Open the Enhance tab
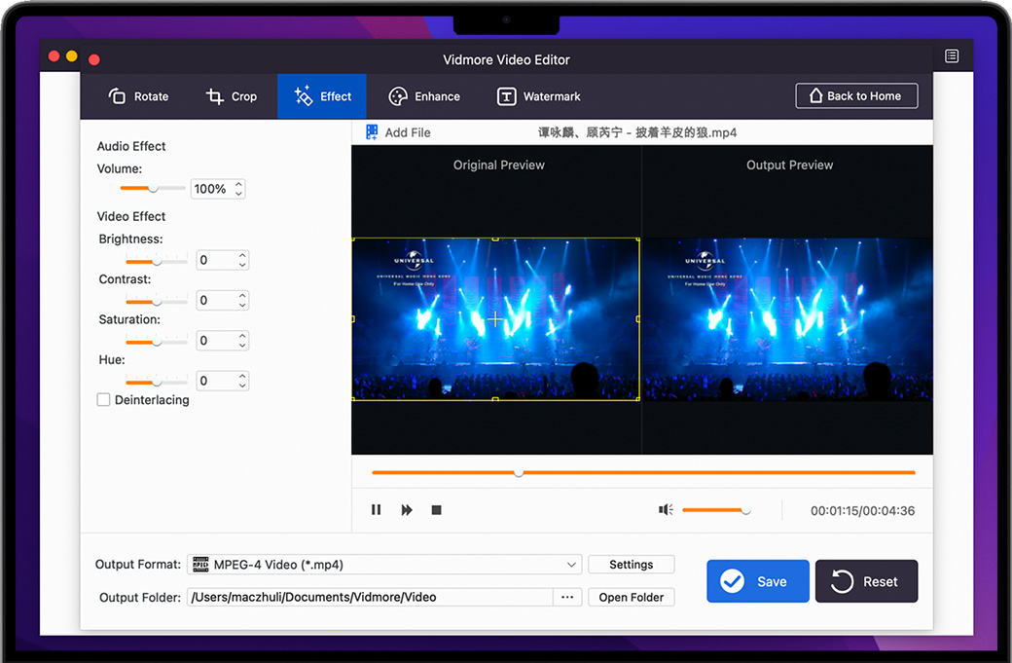Image resolution: width=1012 pixels, height=663 pixels. click(424, 96)
